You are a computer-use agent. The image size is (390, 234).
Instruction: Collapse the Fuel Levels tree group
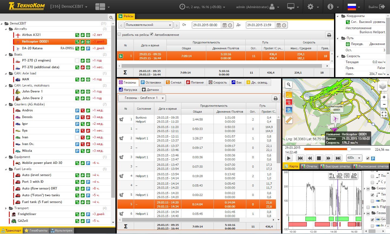[x=6, y=169]
